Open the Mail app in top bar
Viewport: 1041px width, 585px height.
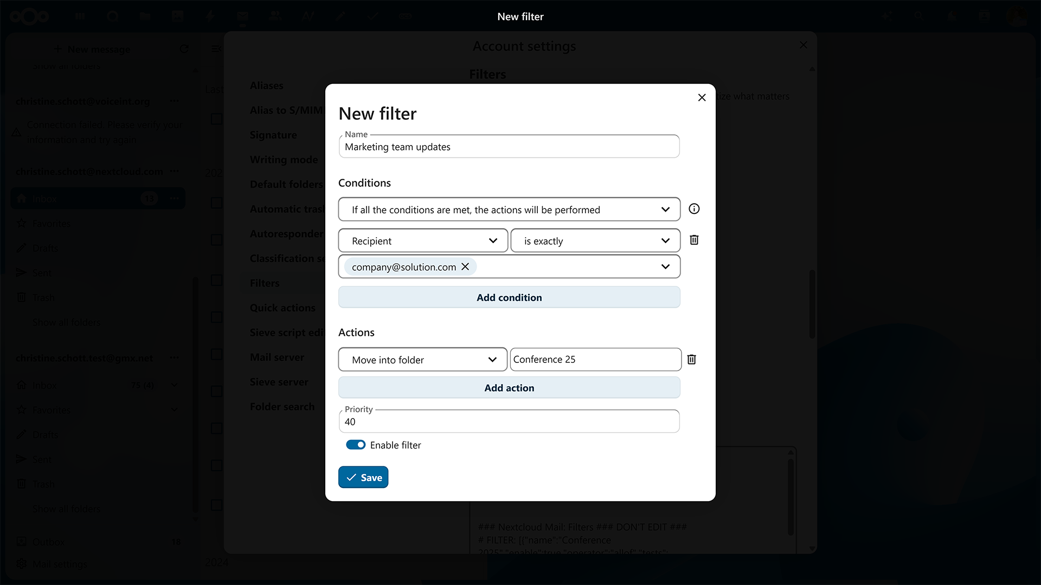pyautogui.click(x=242, y=16)
